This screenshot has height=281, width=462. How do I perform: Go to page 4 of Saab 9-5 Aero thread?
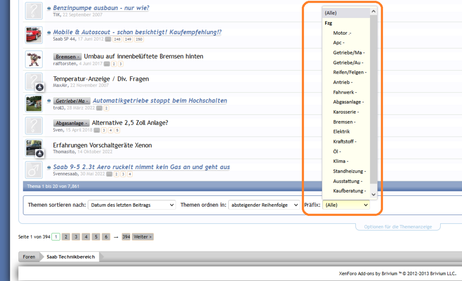coord(130,174)
